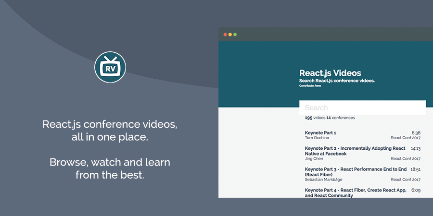Click the RV television logo icon
Image resolution: width=433 pixels, height=216 pixels.
click(x=110, y=67)
